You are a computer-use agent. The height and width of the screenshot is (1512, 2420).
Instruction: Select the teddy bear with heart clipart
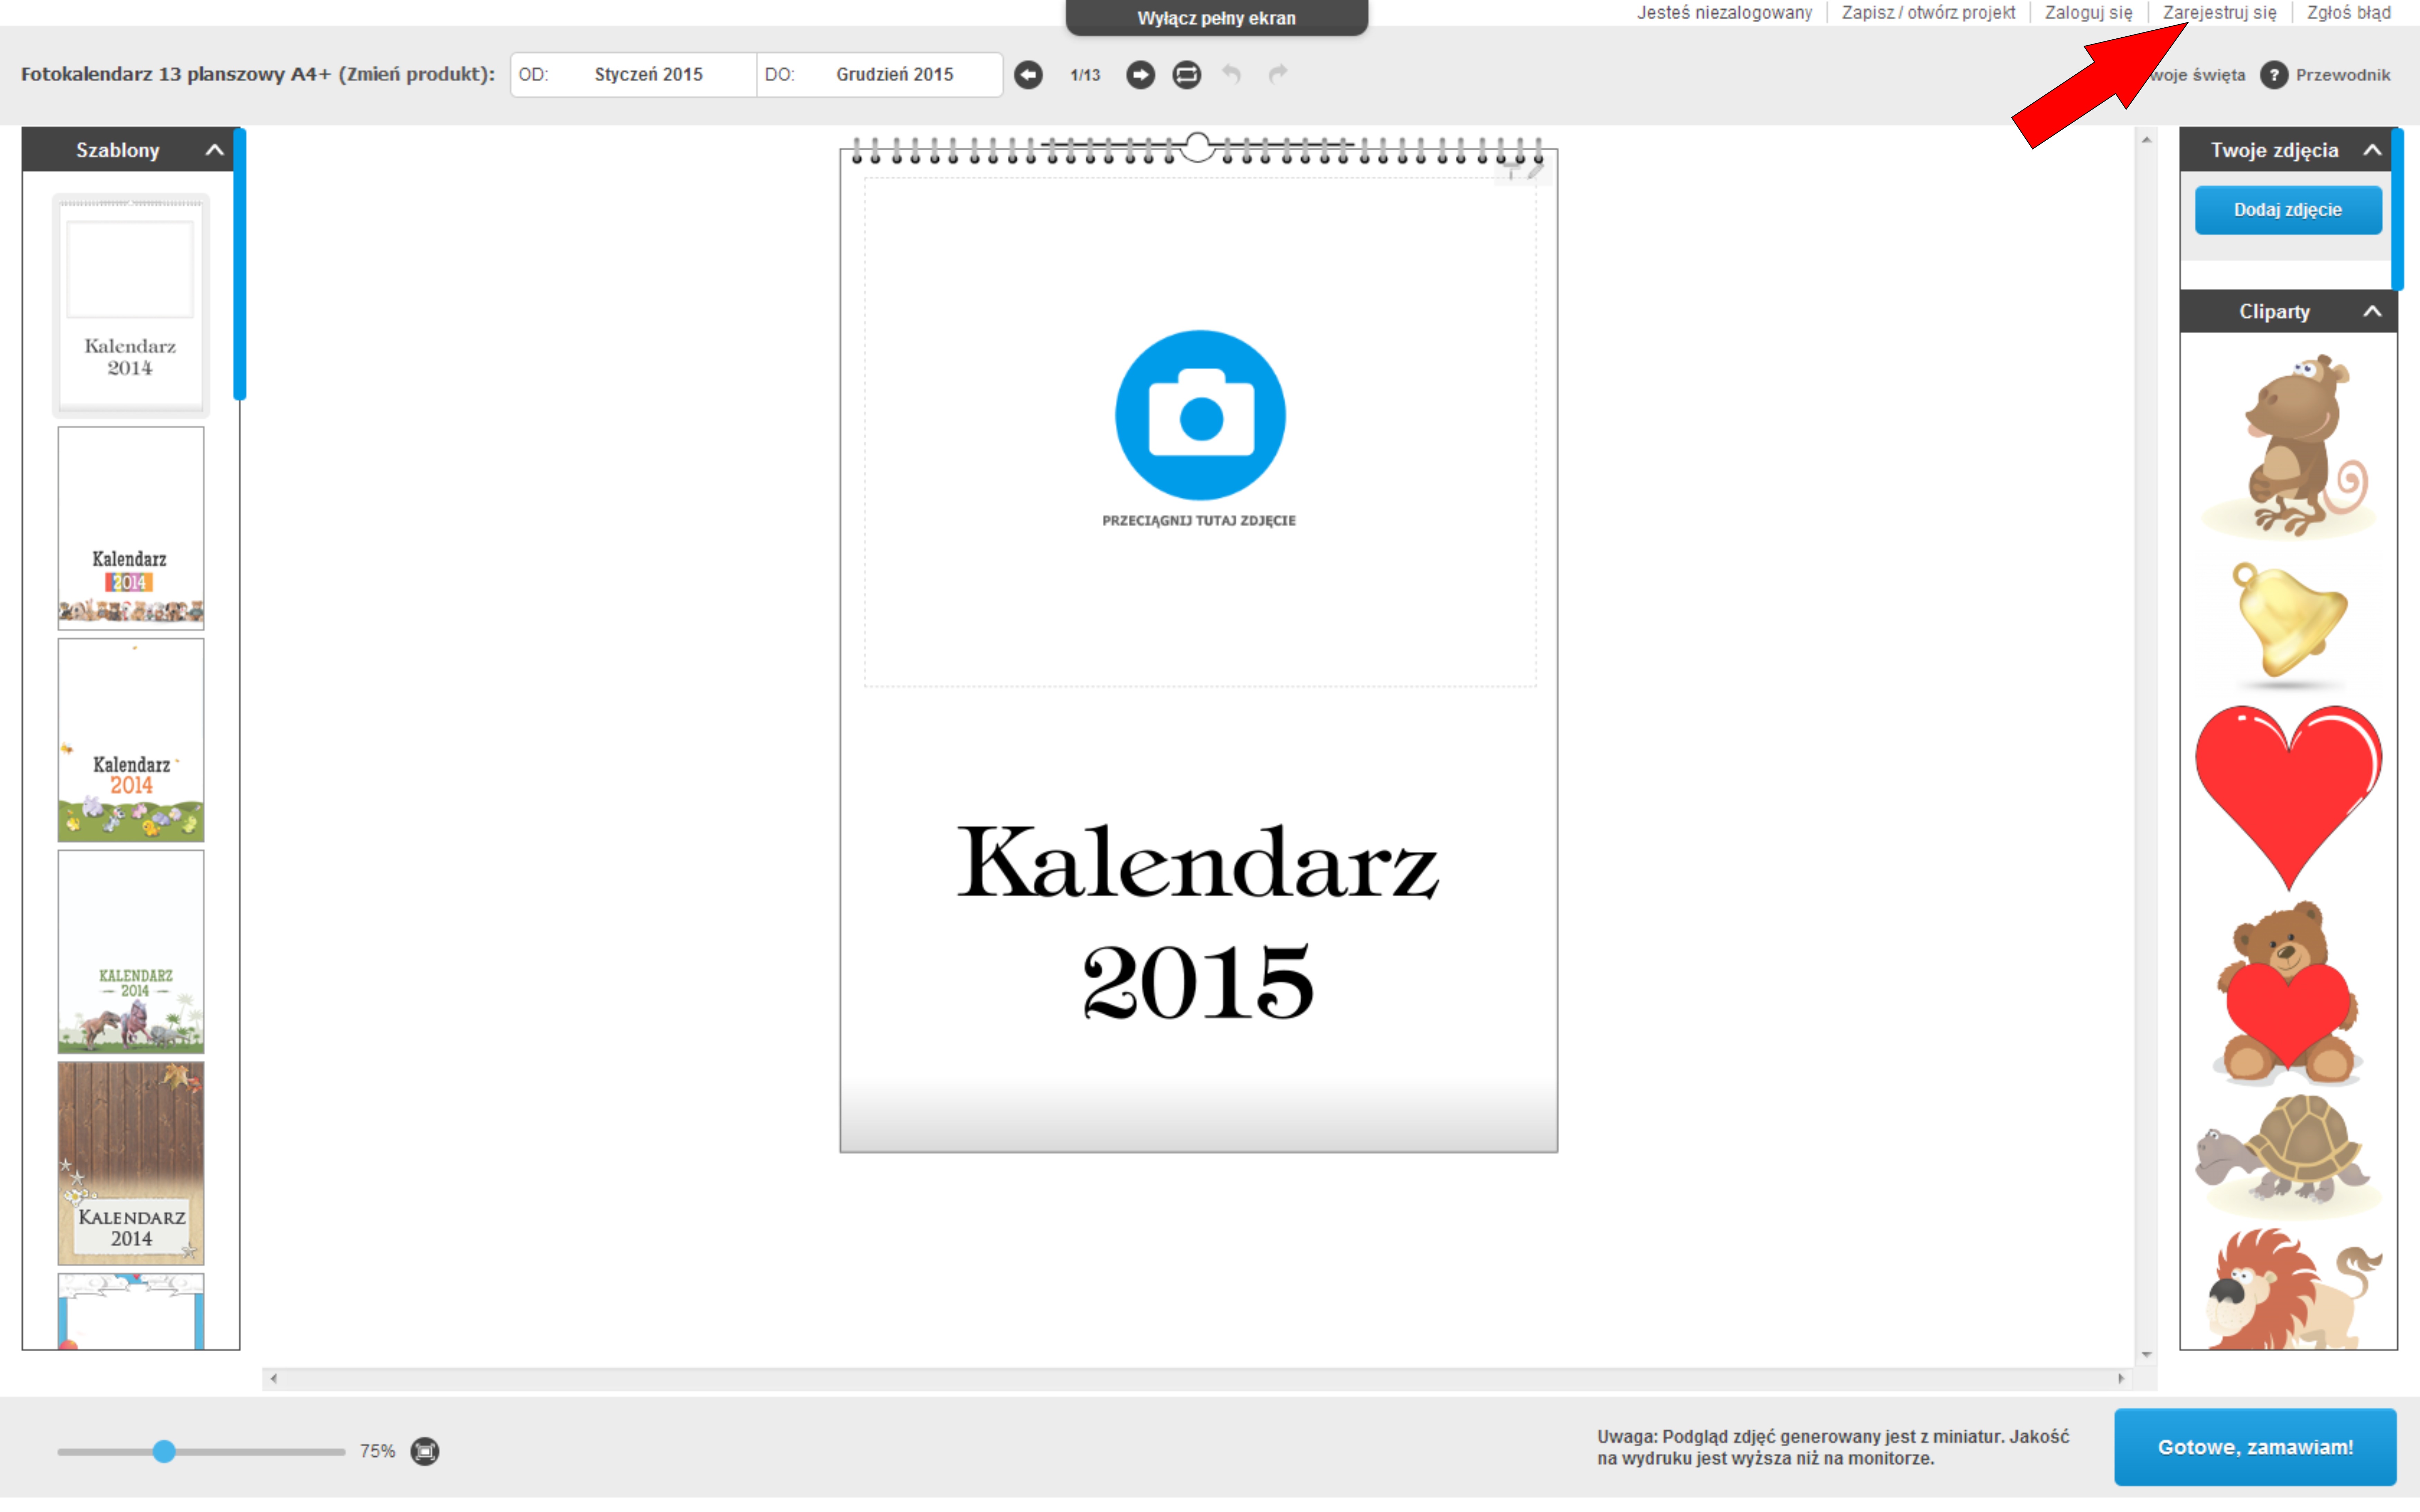pos(2288,993)
